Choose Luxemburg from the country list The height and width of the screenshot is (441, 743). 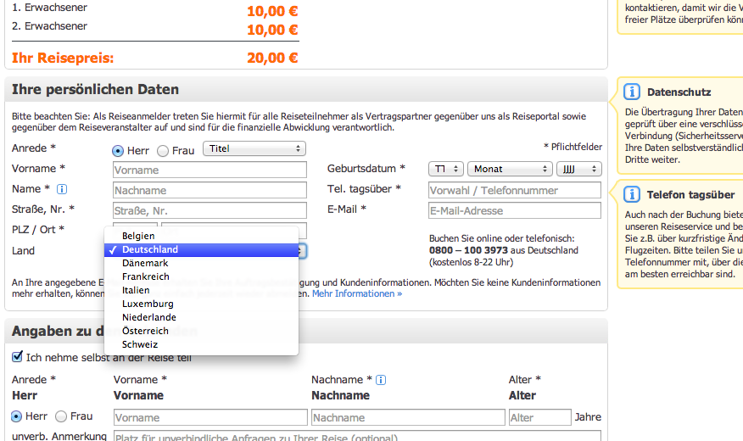(x=201, y=304)
